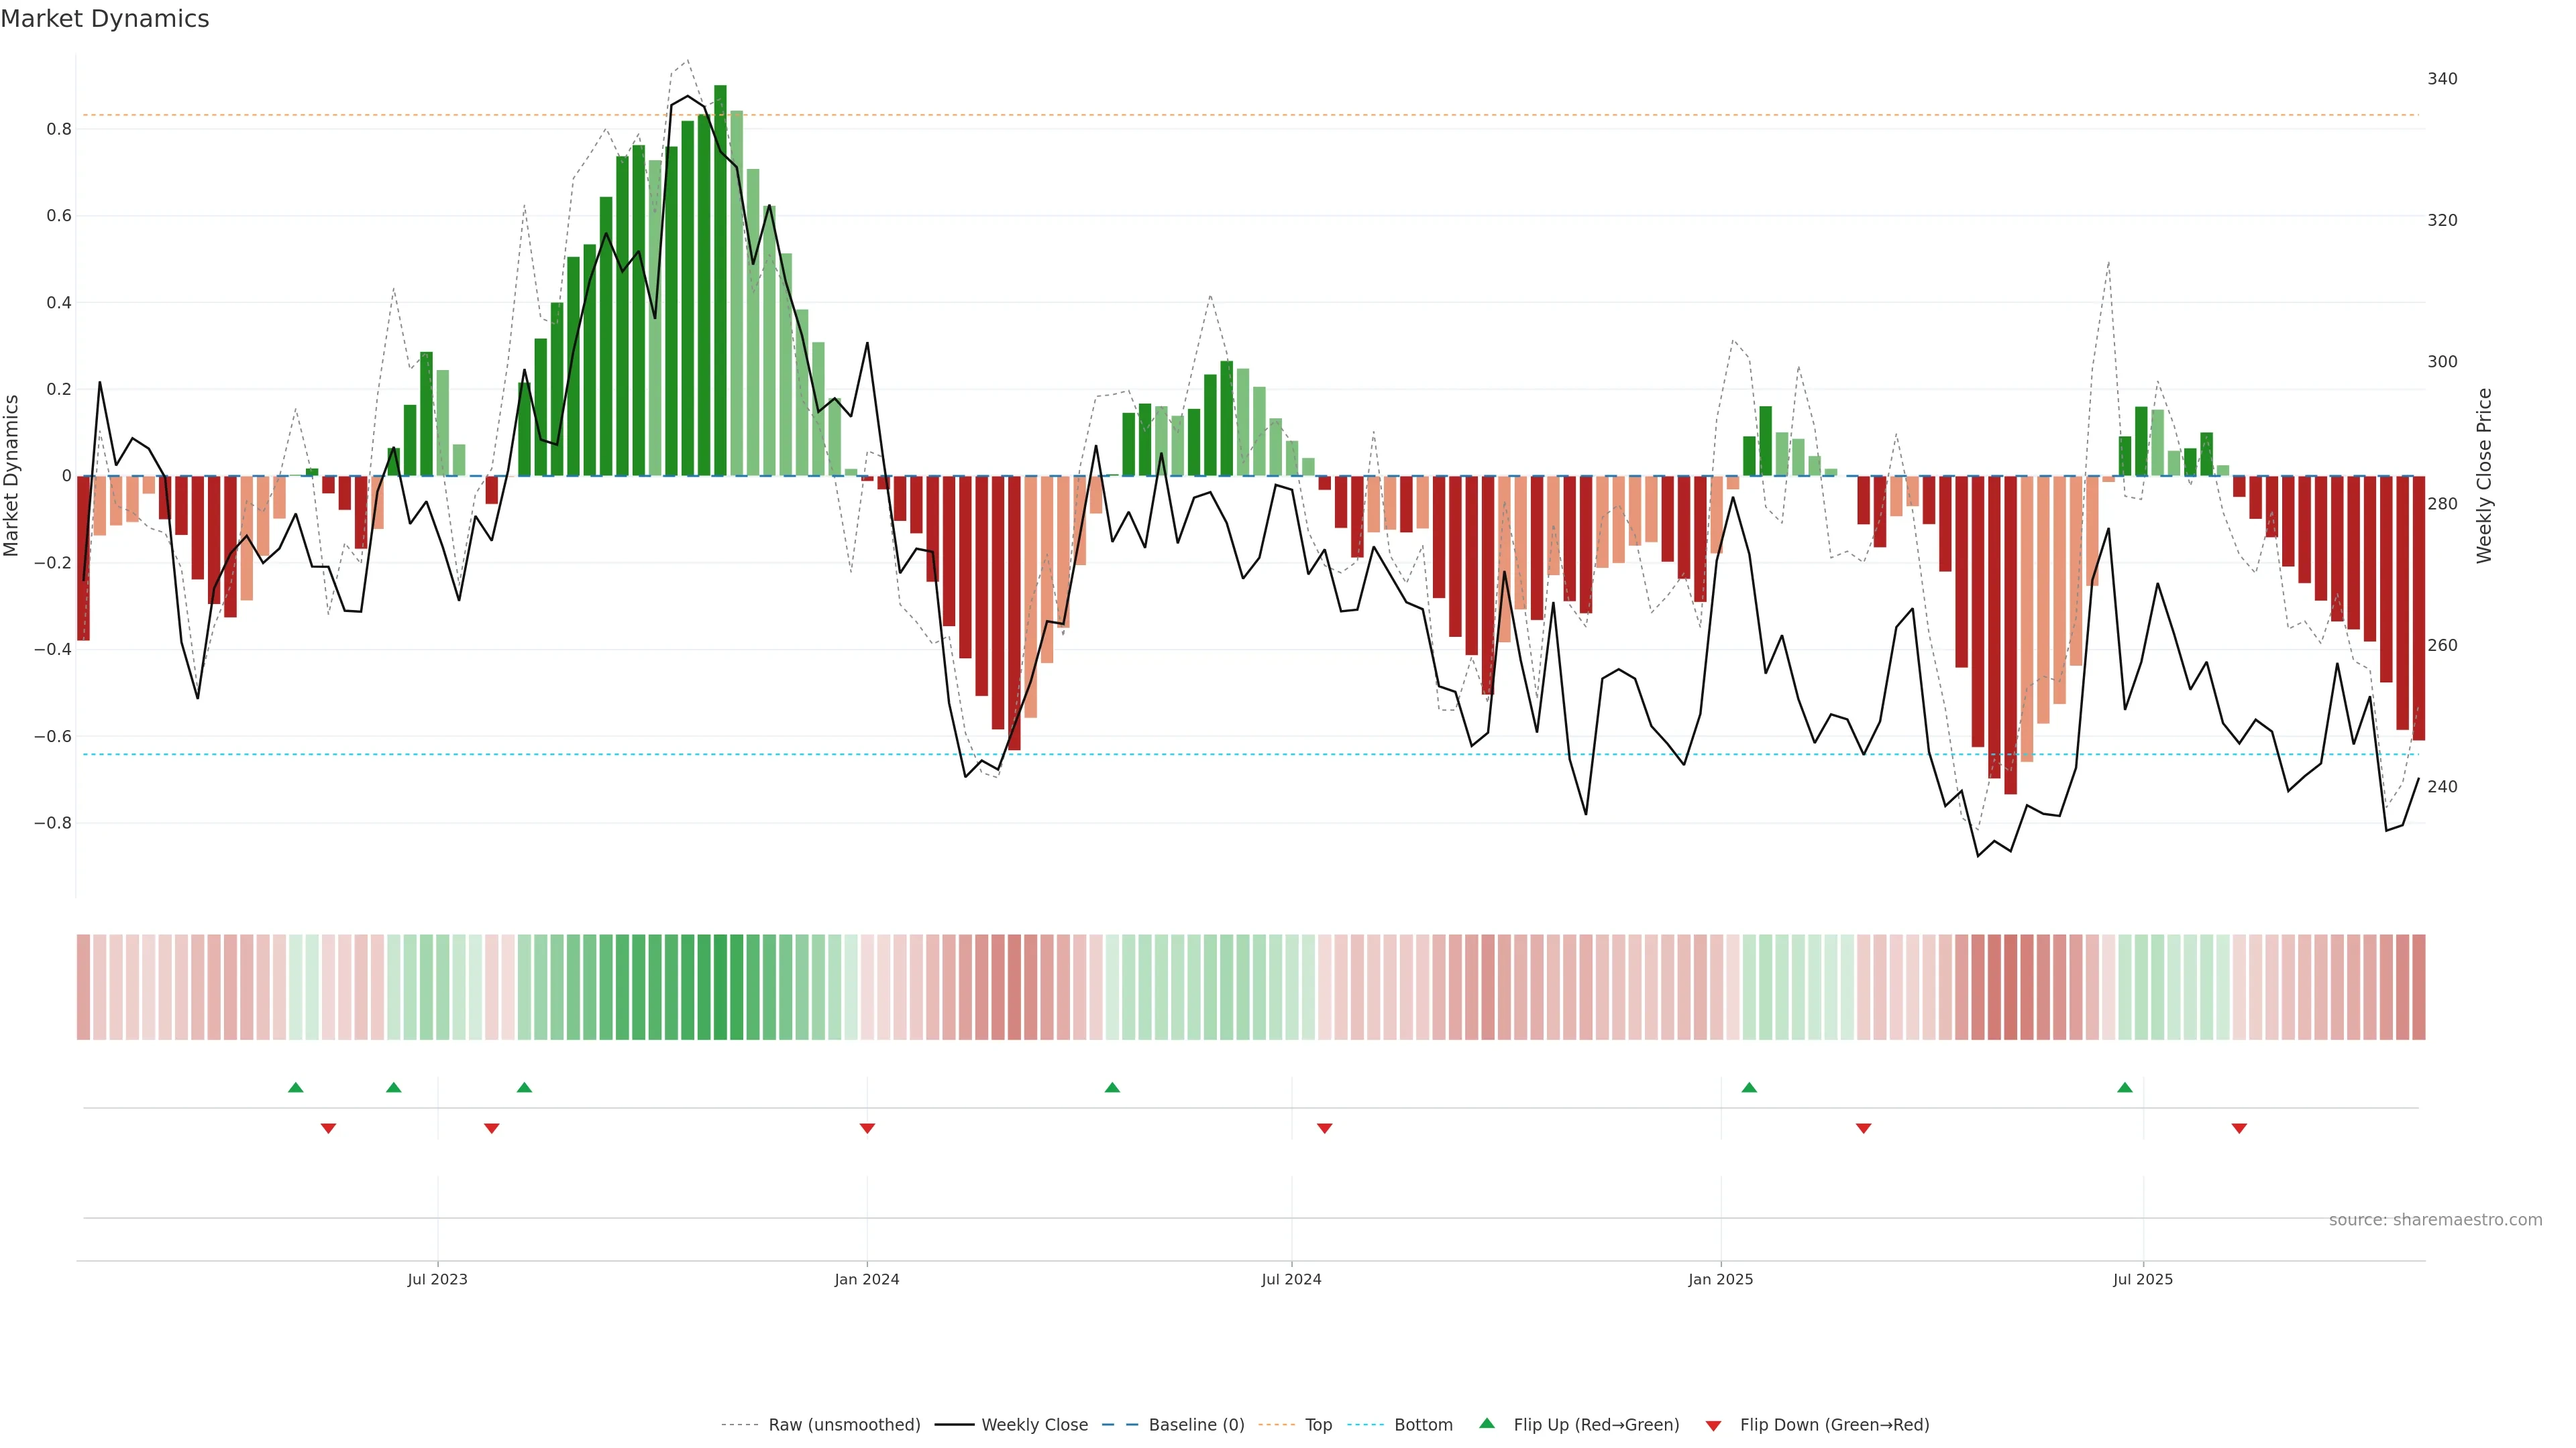The height and width of the screenshot is (1448, 2576).
Task: Click the leftmost green flip-up triangle marker
Action: point(295,1087)
